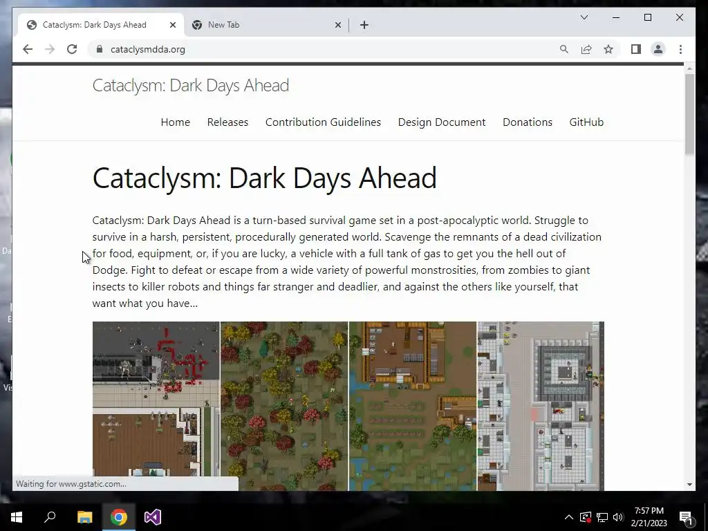Follow the GitHub navigation link
Viewport: 708px width, 531px height.
pos(586,122)
